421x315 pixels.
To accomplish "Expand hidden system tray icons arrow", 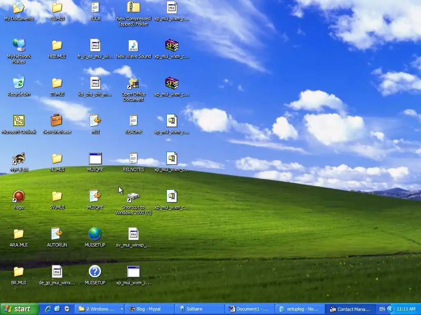I will (x=390, y=309).
